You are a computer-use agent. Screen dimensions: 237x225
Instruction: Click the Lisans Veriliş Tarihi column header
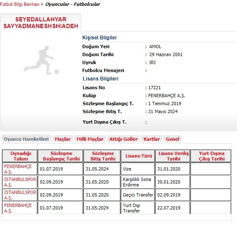click(172, 156)
